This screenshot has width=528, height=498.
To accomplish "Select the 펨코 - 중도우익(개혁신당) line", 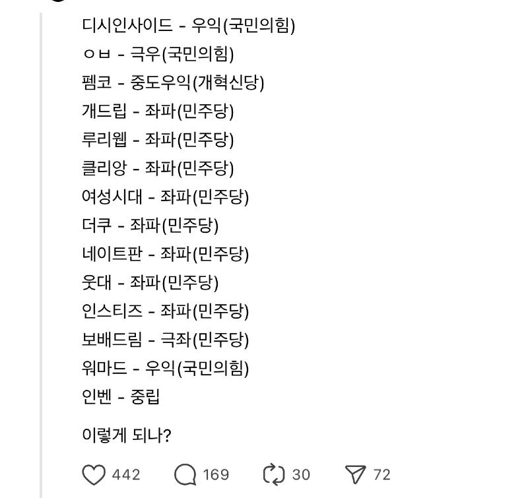I will click(x=173, y=82).
